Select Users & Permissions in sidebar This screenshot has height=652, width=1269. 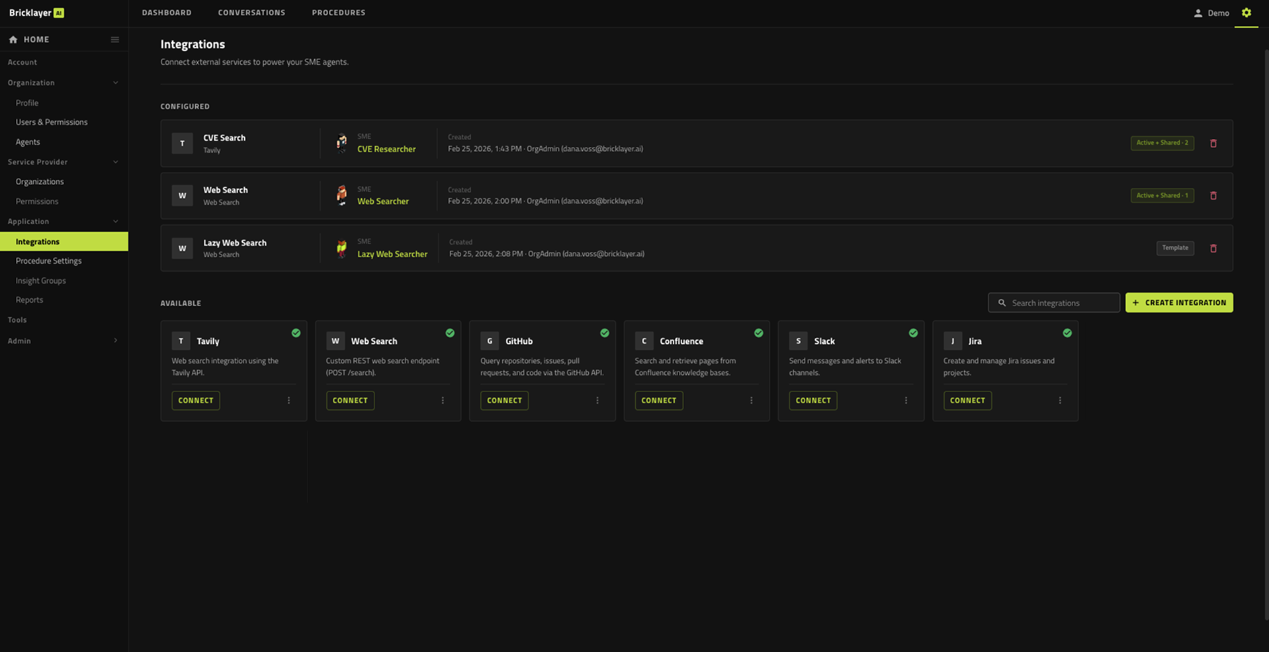click(52, 122)
